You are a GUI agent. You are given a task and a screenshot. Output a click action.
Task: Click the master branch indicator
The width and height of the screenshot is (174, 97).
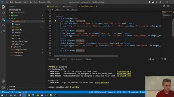(x=6, y=92)
